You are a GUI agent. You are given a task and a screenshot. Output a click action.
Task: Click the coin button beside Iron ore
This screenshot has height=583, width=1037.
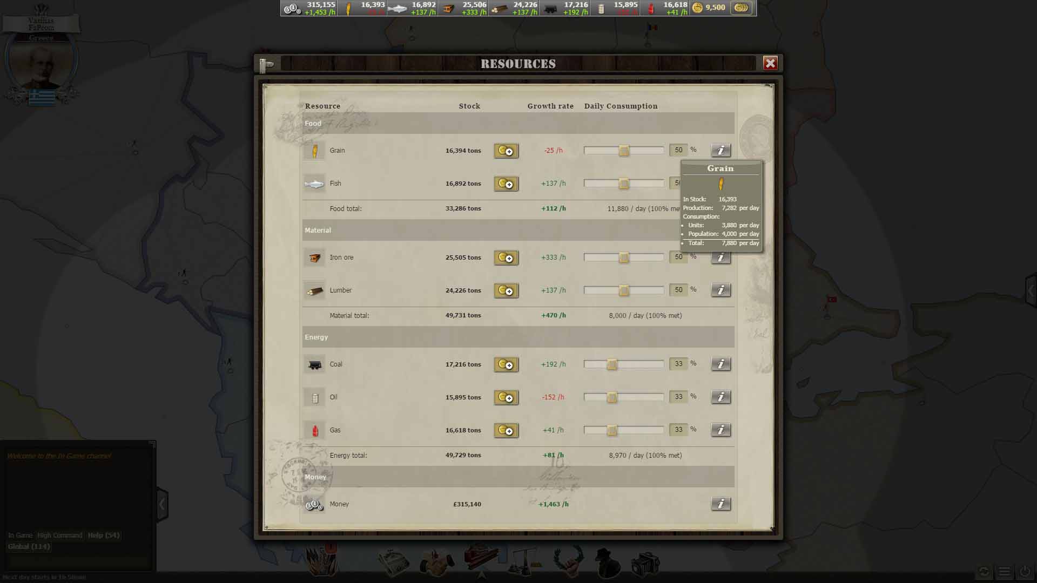point(506,257)
